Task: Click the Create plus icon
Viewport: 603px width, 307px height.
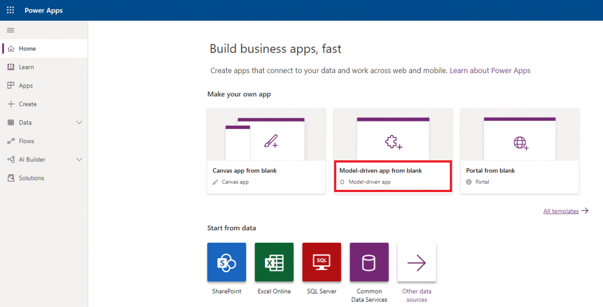Action: (x=11, y=104)
